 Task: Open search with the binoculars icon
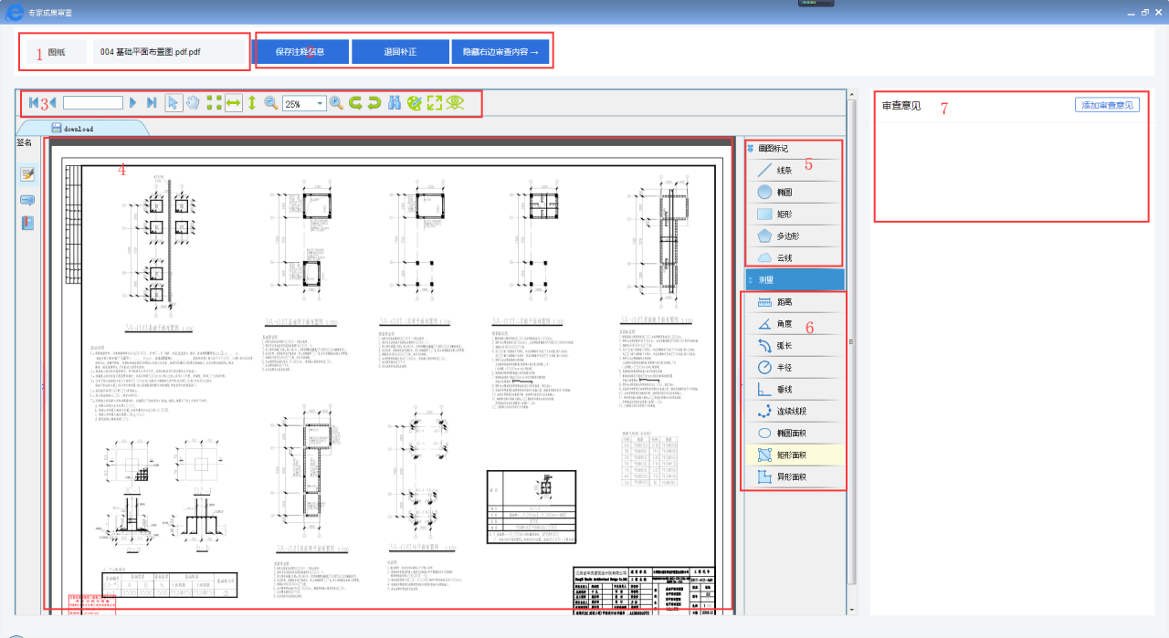[x=395, y=103]
